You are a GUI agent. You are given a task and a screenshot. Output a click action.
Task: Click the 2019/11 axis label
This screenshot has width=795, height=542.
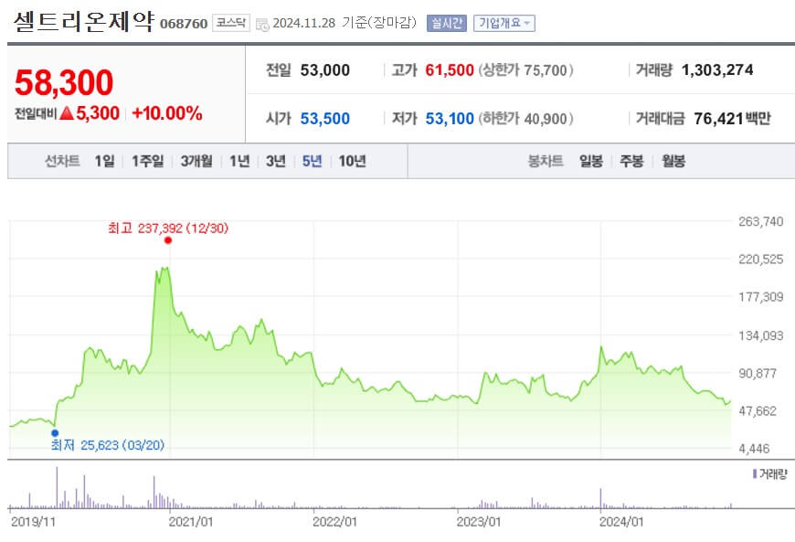pyautogui.click(x=33, y=522)
